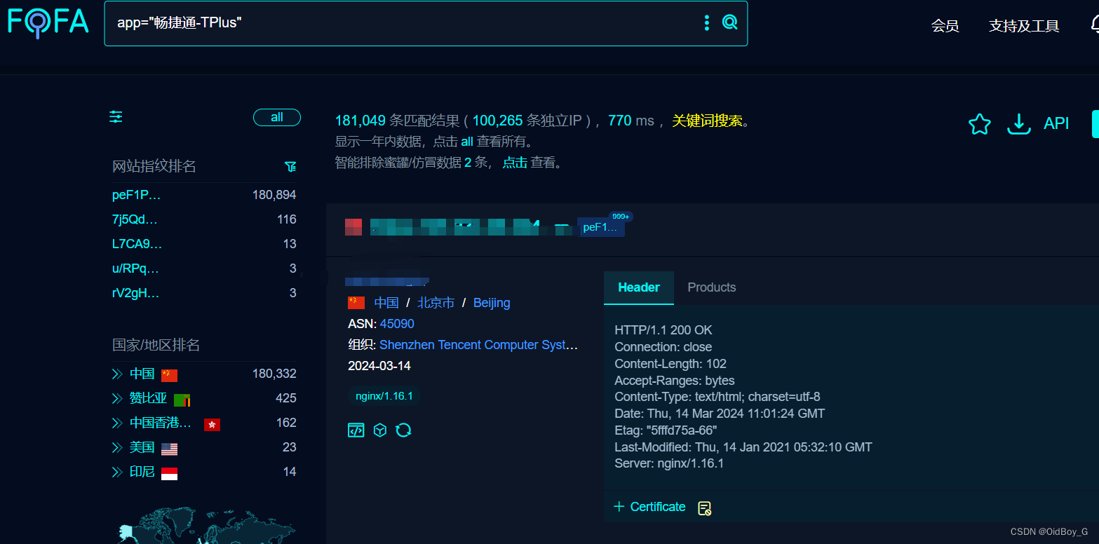1099x544 pixels.
Task: Expand the 美国 country row chevron
Action: [x=117, y=447]
